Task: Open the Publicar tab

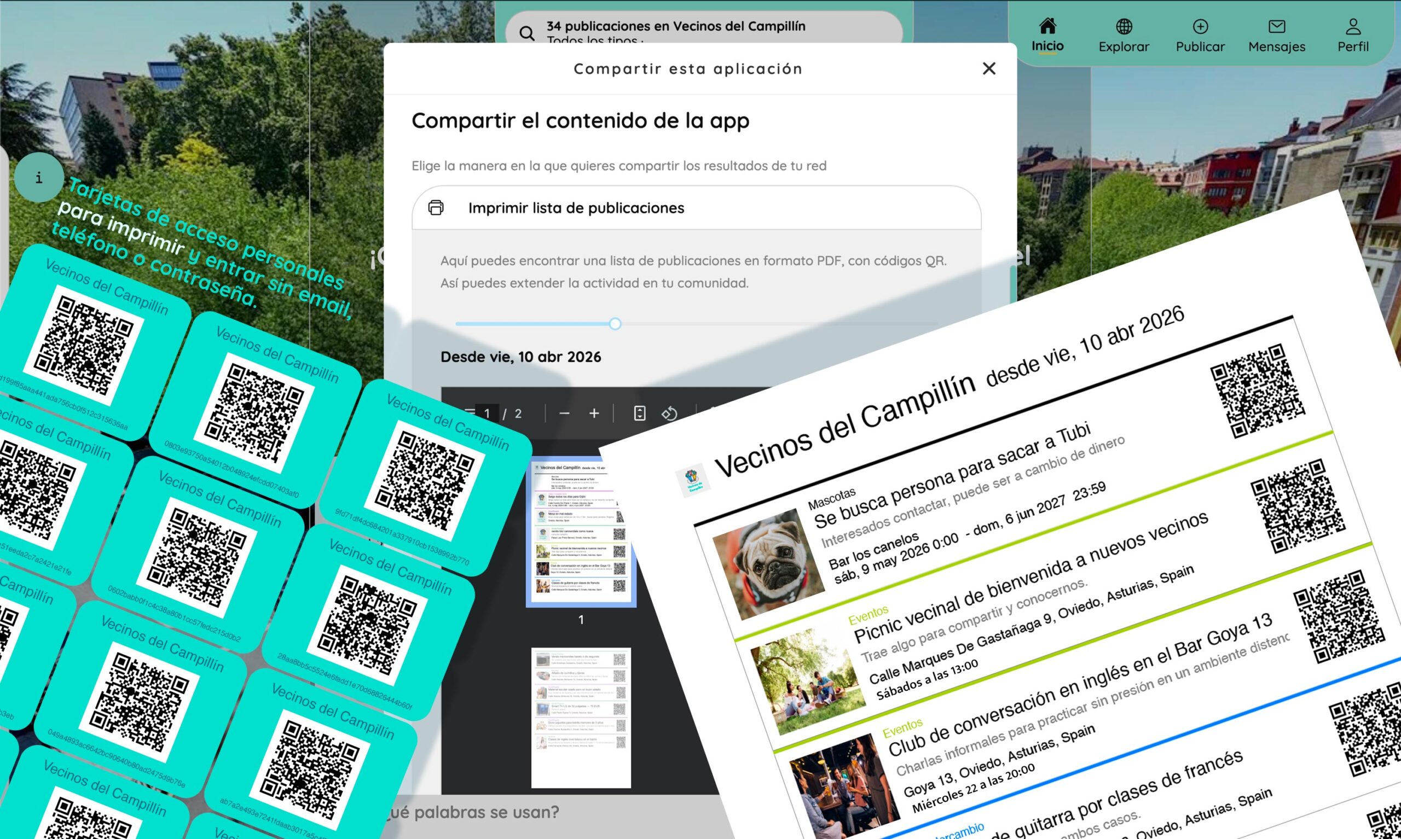Action: (1200, 35)
